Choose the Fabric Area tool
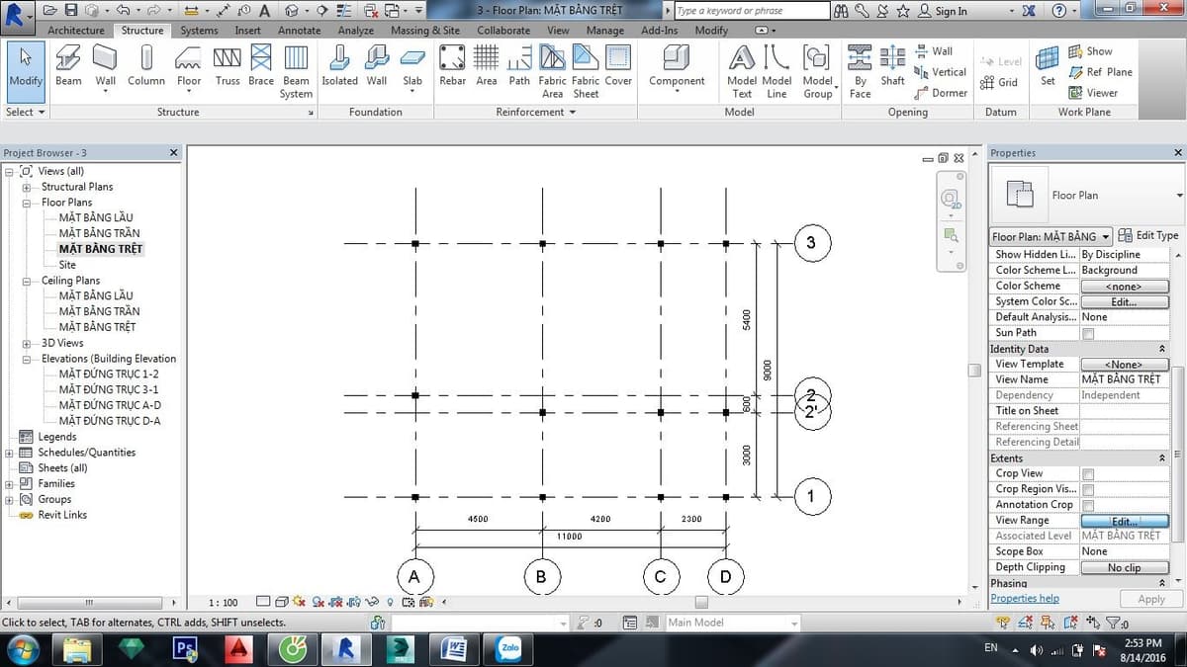This screenshot has height=667, width=1187. 553,71
